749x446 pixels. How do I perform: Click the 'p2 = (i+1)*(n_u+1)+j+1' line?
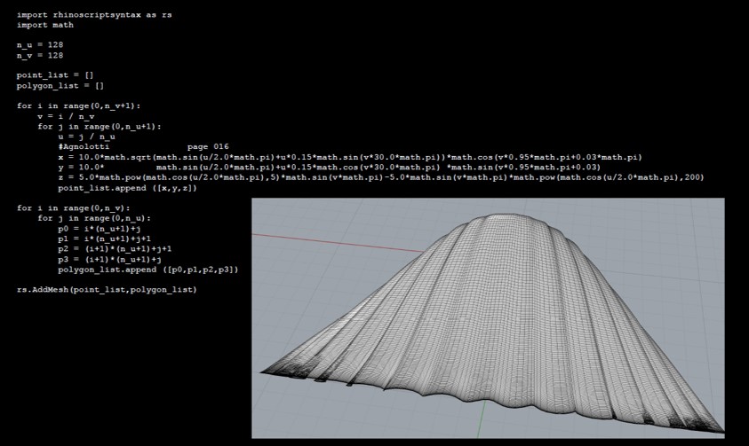(115, 249)
